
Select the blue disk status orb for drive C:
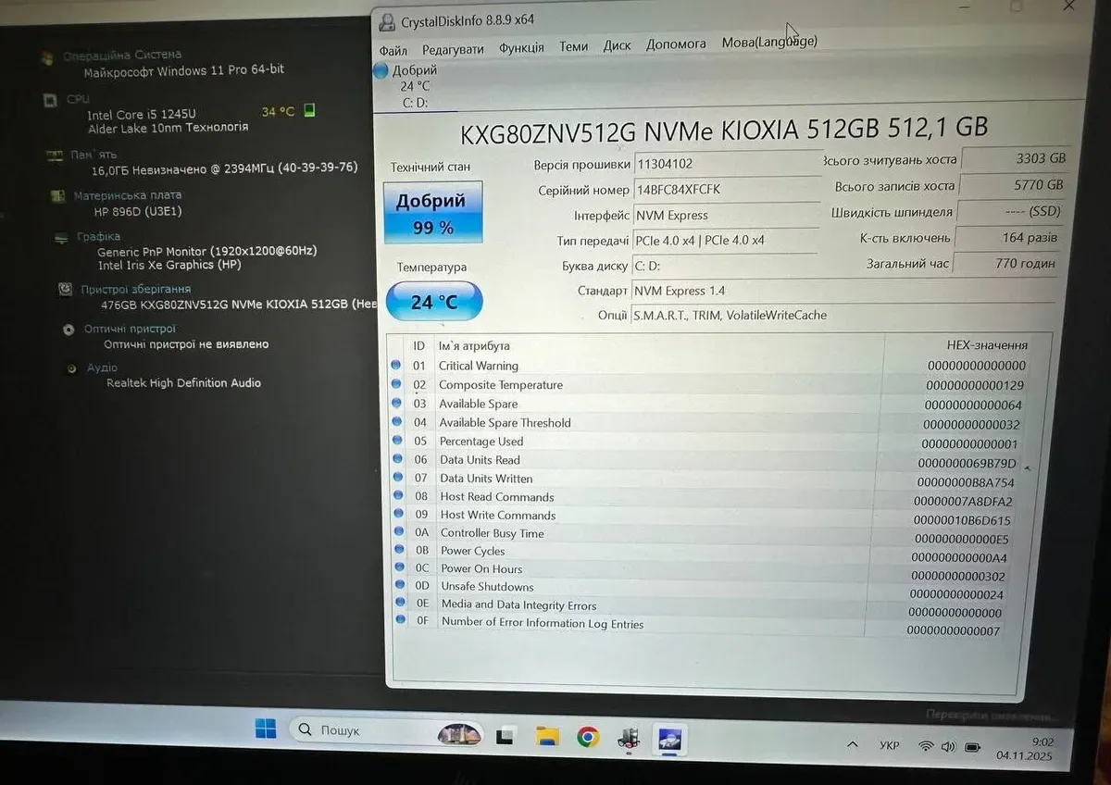381,70
